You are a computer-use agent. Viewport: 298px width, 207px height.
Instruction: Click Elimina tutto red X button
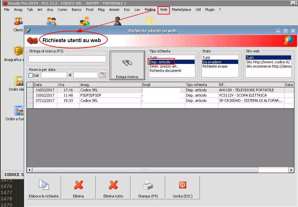(x=113, y=188)
